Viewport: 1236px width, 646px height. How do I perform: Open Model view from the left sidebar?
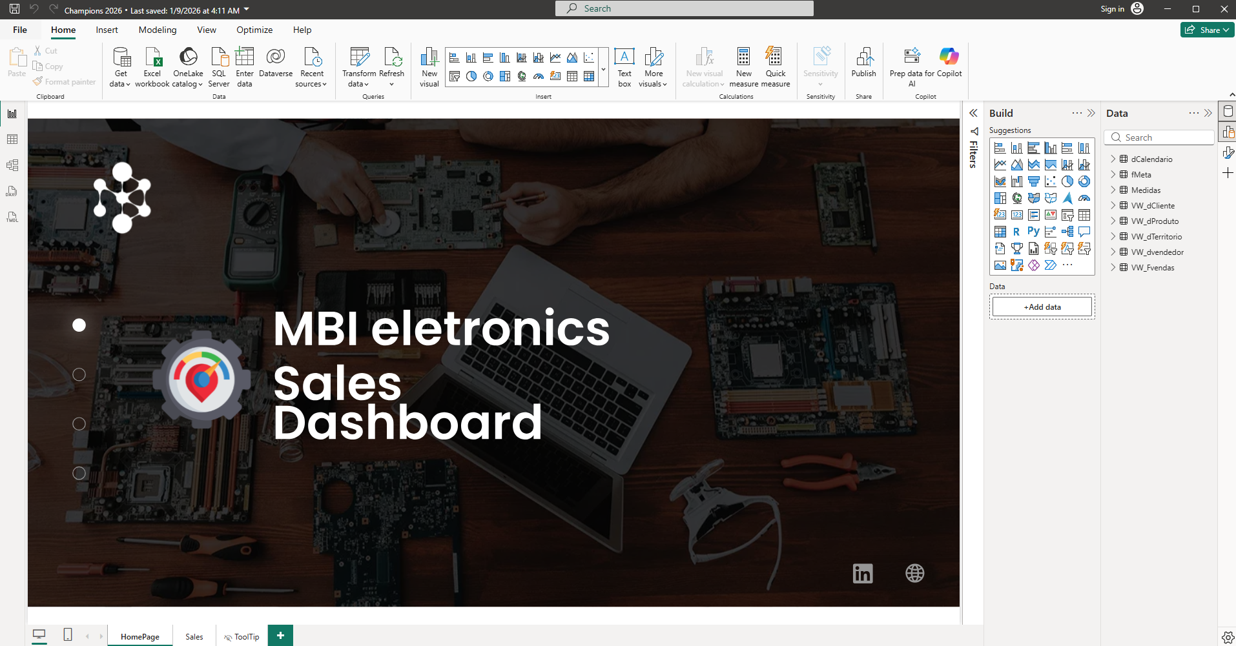point(12,165)
